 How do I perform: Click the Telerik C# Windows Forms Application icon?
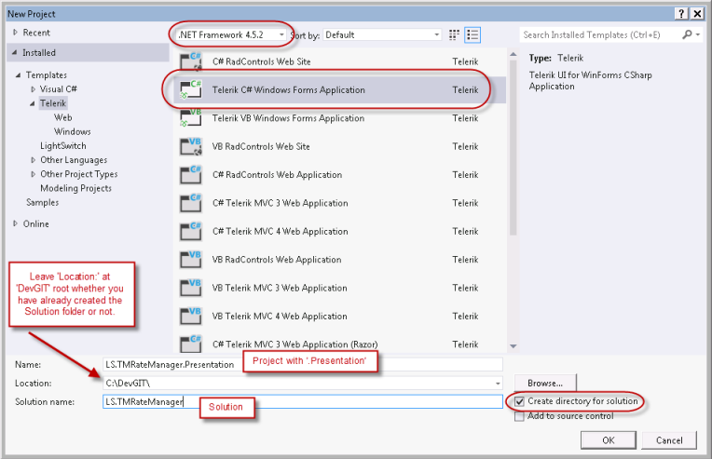[191, 89]
